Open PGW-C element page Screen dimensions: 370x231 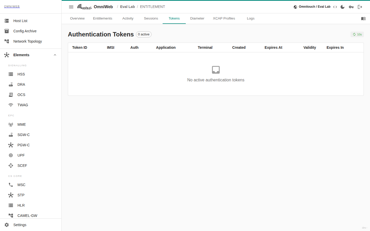click(31, 145)
